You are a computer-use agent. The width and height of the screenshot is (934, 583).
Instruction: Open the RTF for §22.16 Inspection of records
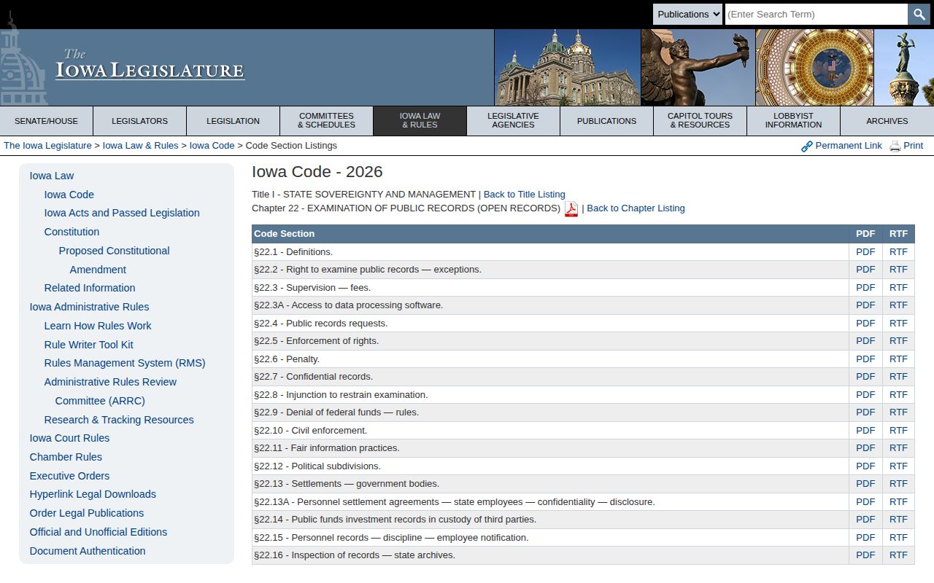[x=898, y=555]
